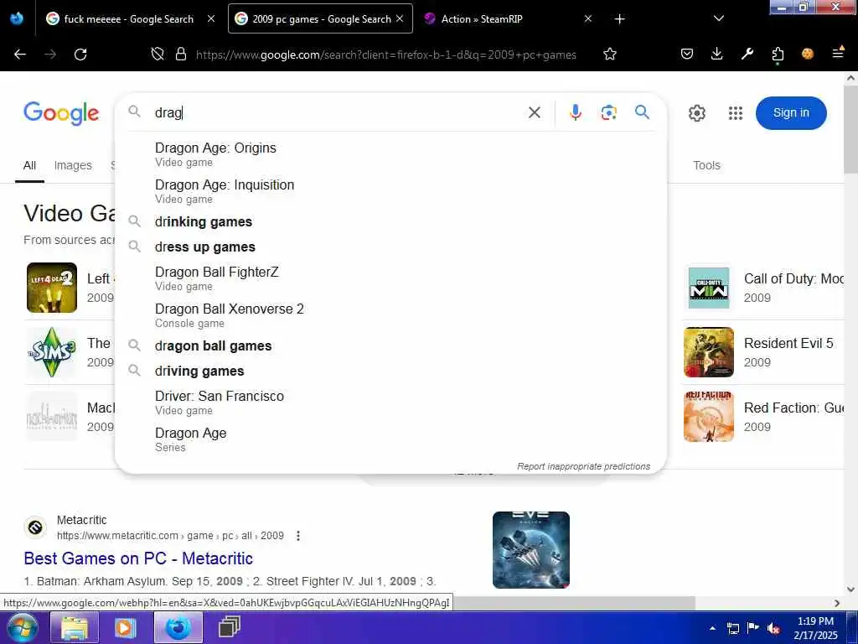Go to Google home via the logo
This screenshot has height=644, width=858.
pyautogui.click(x=61, y=113)
